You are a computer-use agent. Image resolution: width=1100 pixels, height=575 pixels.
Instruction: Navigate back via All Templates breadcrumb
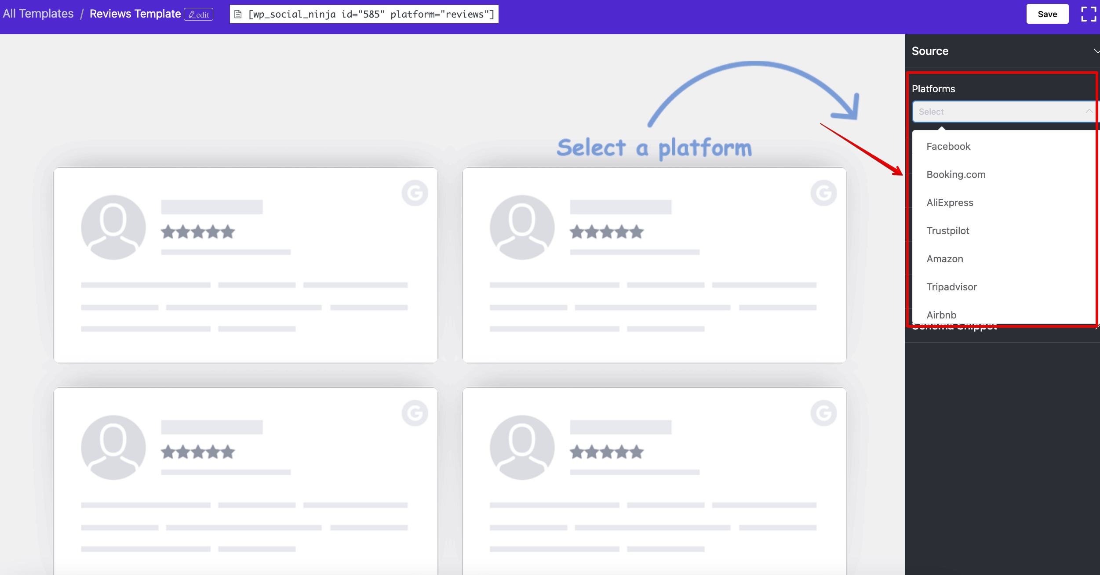click(x=38, y=14)
